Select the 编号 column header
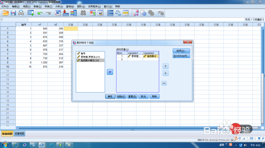 tap(24, 24)
